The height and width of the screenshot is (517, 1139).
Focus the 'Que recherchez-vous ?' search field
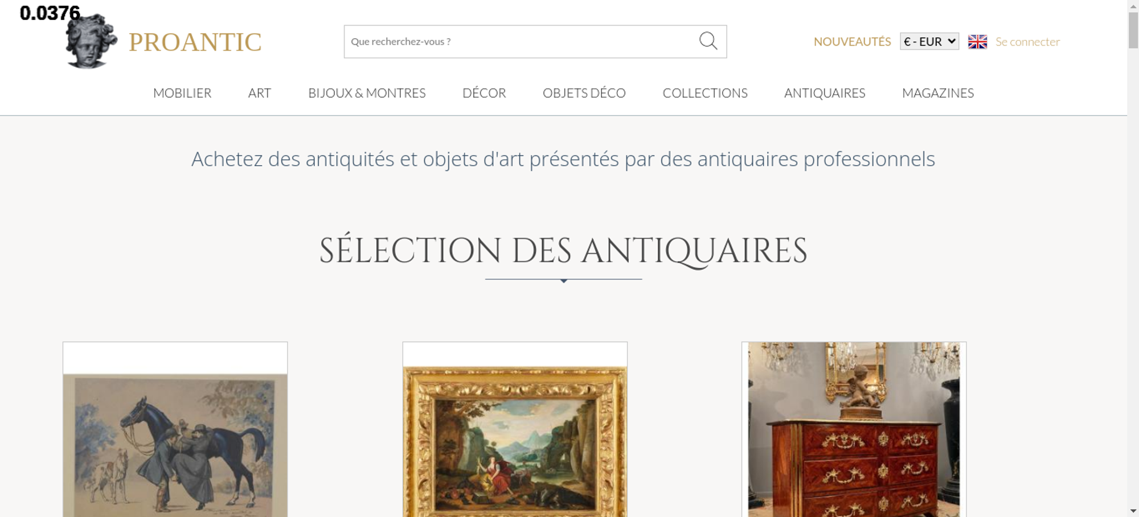[521, 42]
